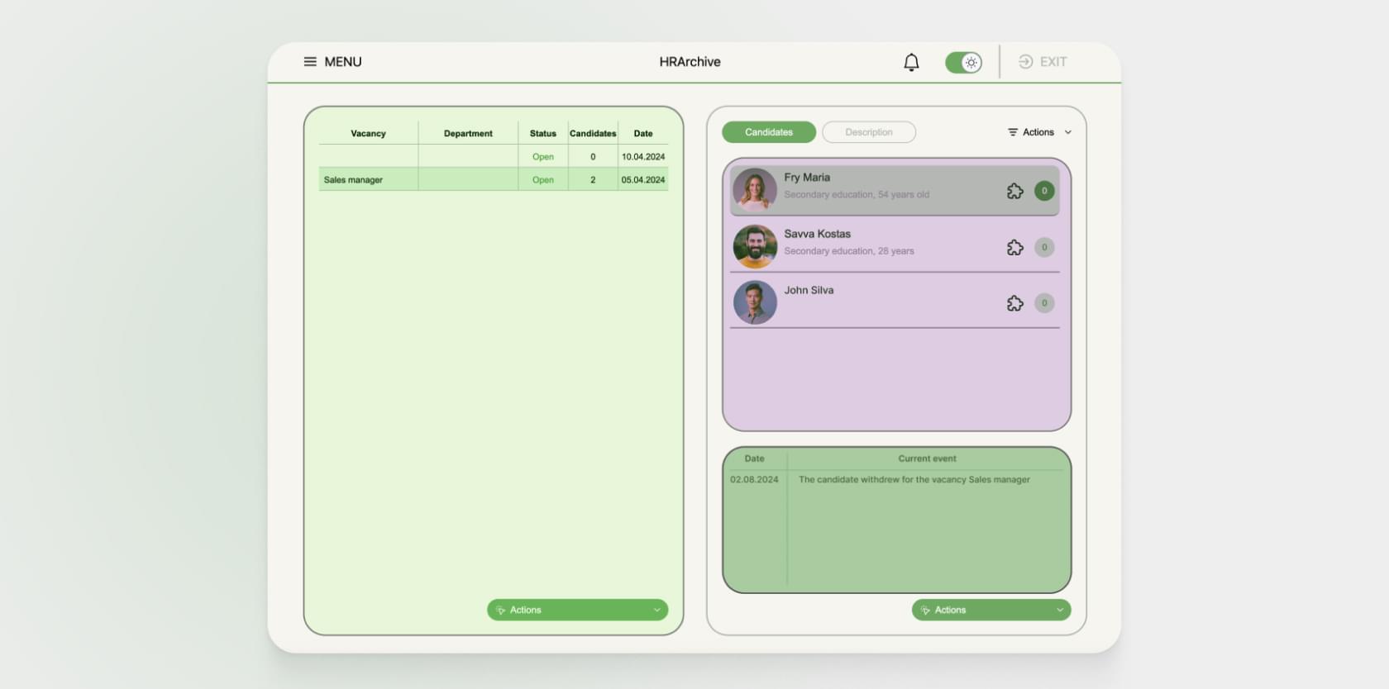Click Fry Maria's green counter badge

tap(1044, 191)
